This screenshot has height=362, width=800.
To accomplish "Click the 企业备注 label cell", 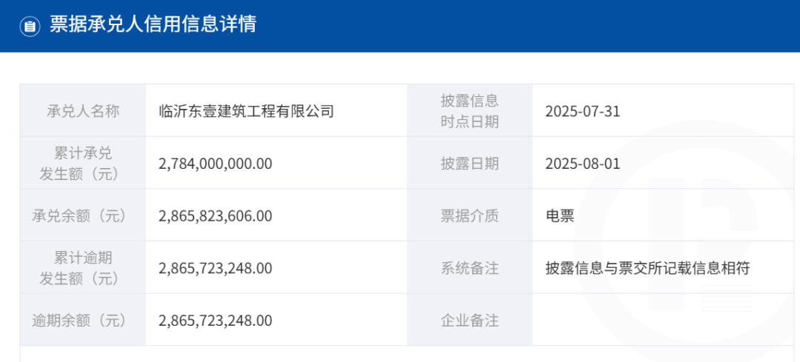I will 470,321.
